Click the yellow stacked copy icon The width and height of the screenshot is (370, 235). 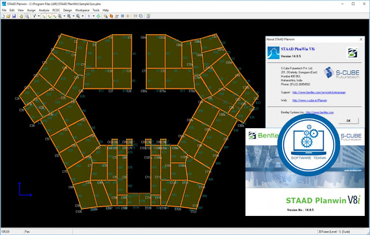[x=106, y=16]
